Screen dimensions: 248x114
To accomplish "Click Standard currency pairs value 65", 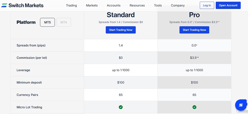I will tap(121, 95).
